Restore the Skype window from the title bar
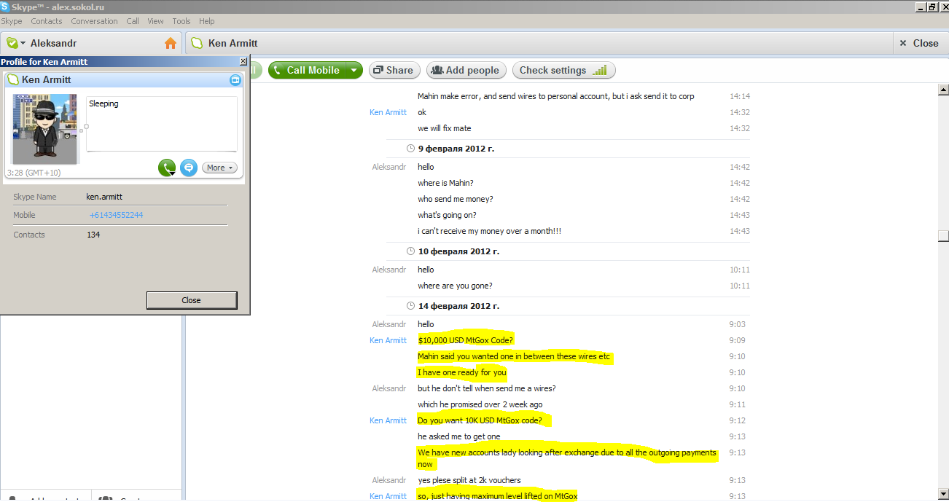Screen dimensions: 949x502 [x=932, y=7]
